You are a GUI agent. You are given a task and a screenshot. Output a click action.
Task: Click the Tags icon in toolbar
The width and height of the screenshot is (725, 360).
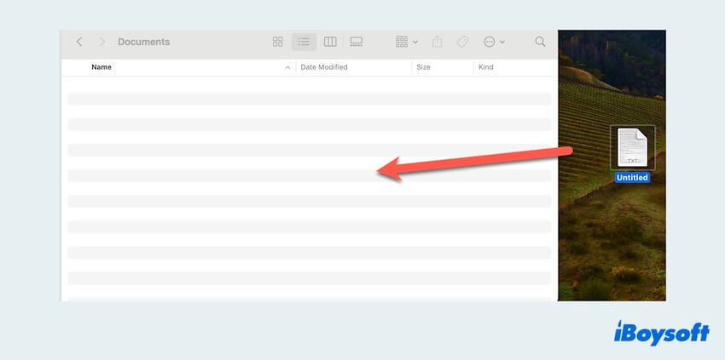[462, 42]
